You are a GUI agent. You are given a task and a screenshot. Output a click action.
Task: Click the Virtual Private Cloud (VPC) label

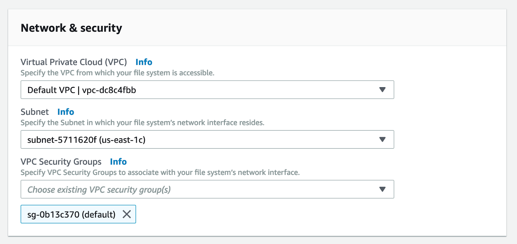(x=74, y=62)
